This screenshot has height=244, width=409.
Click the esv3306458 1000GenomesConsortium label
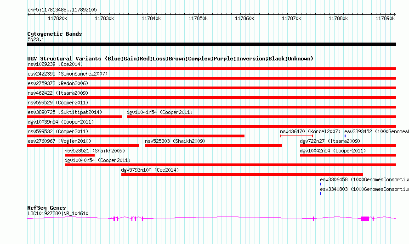(x=364, y=179)
